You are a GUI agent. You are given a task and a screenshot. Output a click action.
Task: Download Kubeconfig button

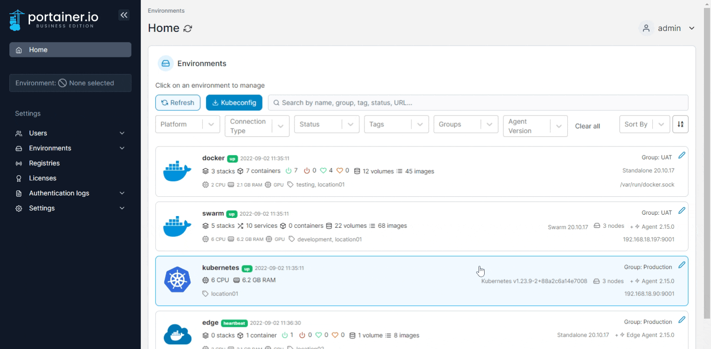pos(234,103)
